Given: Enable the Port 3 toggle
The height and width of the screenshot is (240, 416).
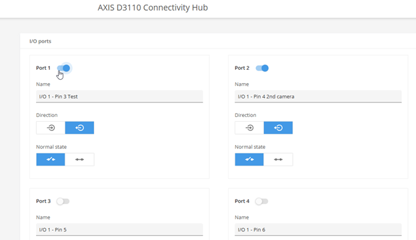Looking at the screenshot, I should pos(63,201).
